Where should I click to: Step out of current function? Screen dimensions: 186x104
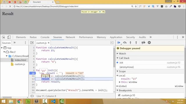pos(136,42)
